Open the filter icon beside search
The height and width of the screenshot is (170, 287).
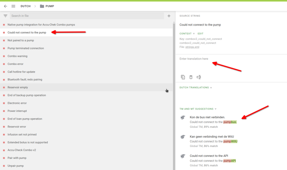(x=5, y=16)
